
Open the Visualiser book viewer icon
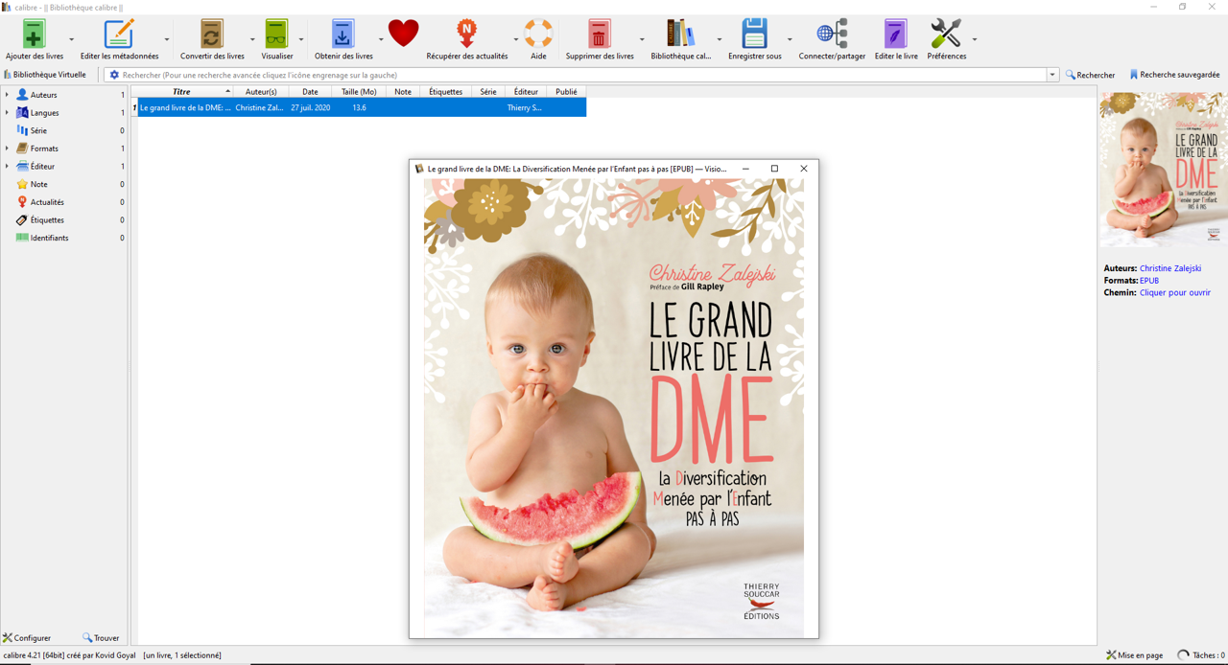click(x=276, y=35)
